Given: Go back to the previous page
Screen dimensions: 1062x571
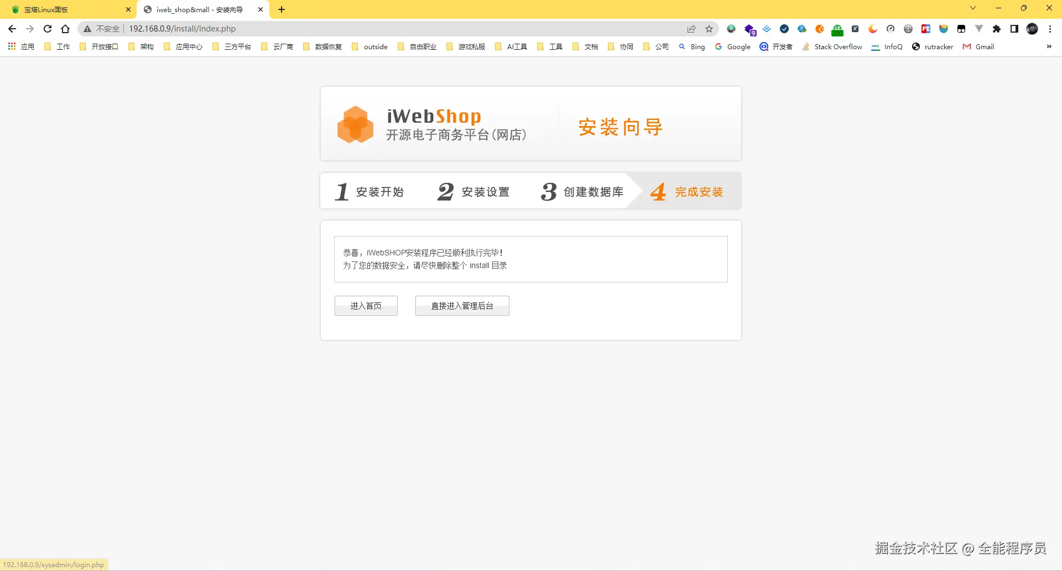Looking at the screenshot, I should 12,29.
